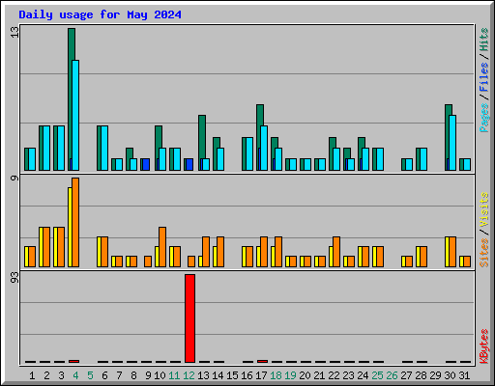The height and width of the screenshot is (386, 495).
Task: Click the 'Daily usage for May 2024' title
Action: tap(100, 14)
